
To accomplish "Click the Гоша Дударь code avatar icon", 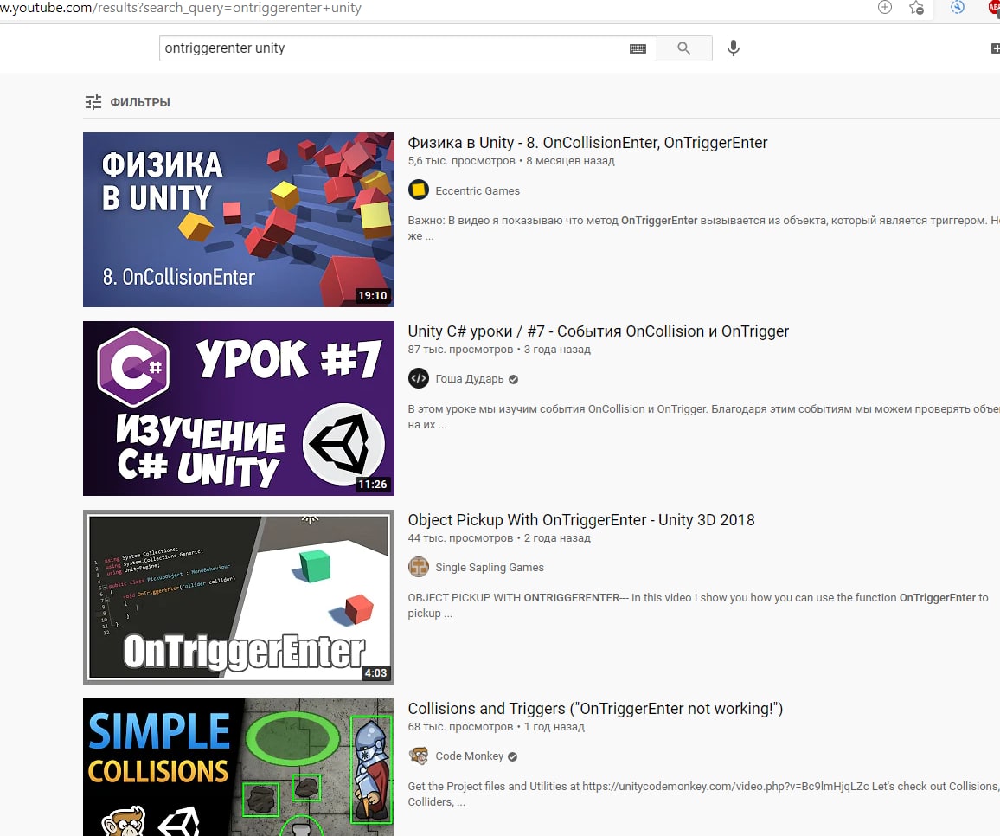I will (419, 378).
